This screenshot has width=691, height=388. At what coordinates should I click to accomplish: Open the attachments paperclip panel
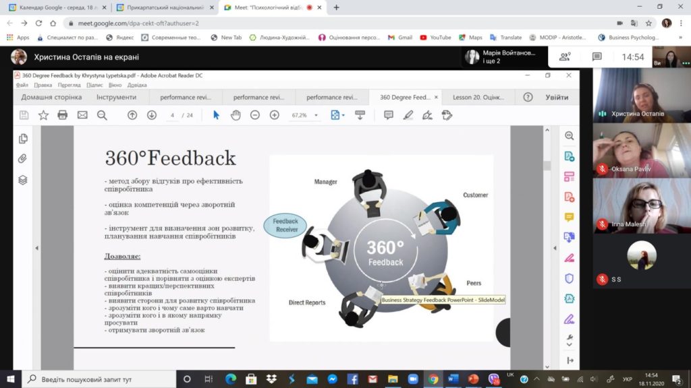coord(23,159)
